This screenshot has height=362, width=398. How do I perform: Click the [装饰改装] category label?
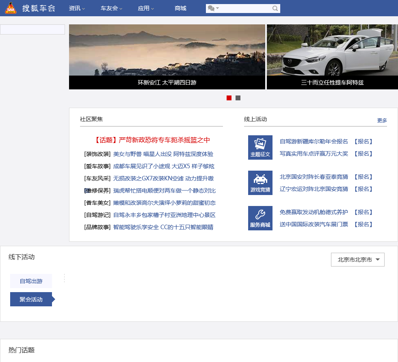pos(97,154)
